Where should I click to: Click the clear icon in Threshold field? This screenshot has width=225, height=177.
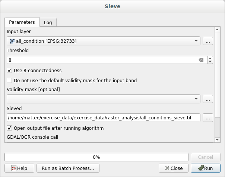[201, 60]
